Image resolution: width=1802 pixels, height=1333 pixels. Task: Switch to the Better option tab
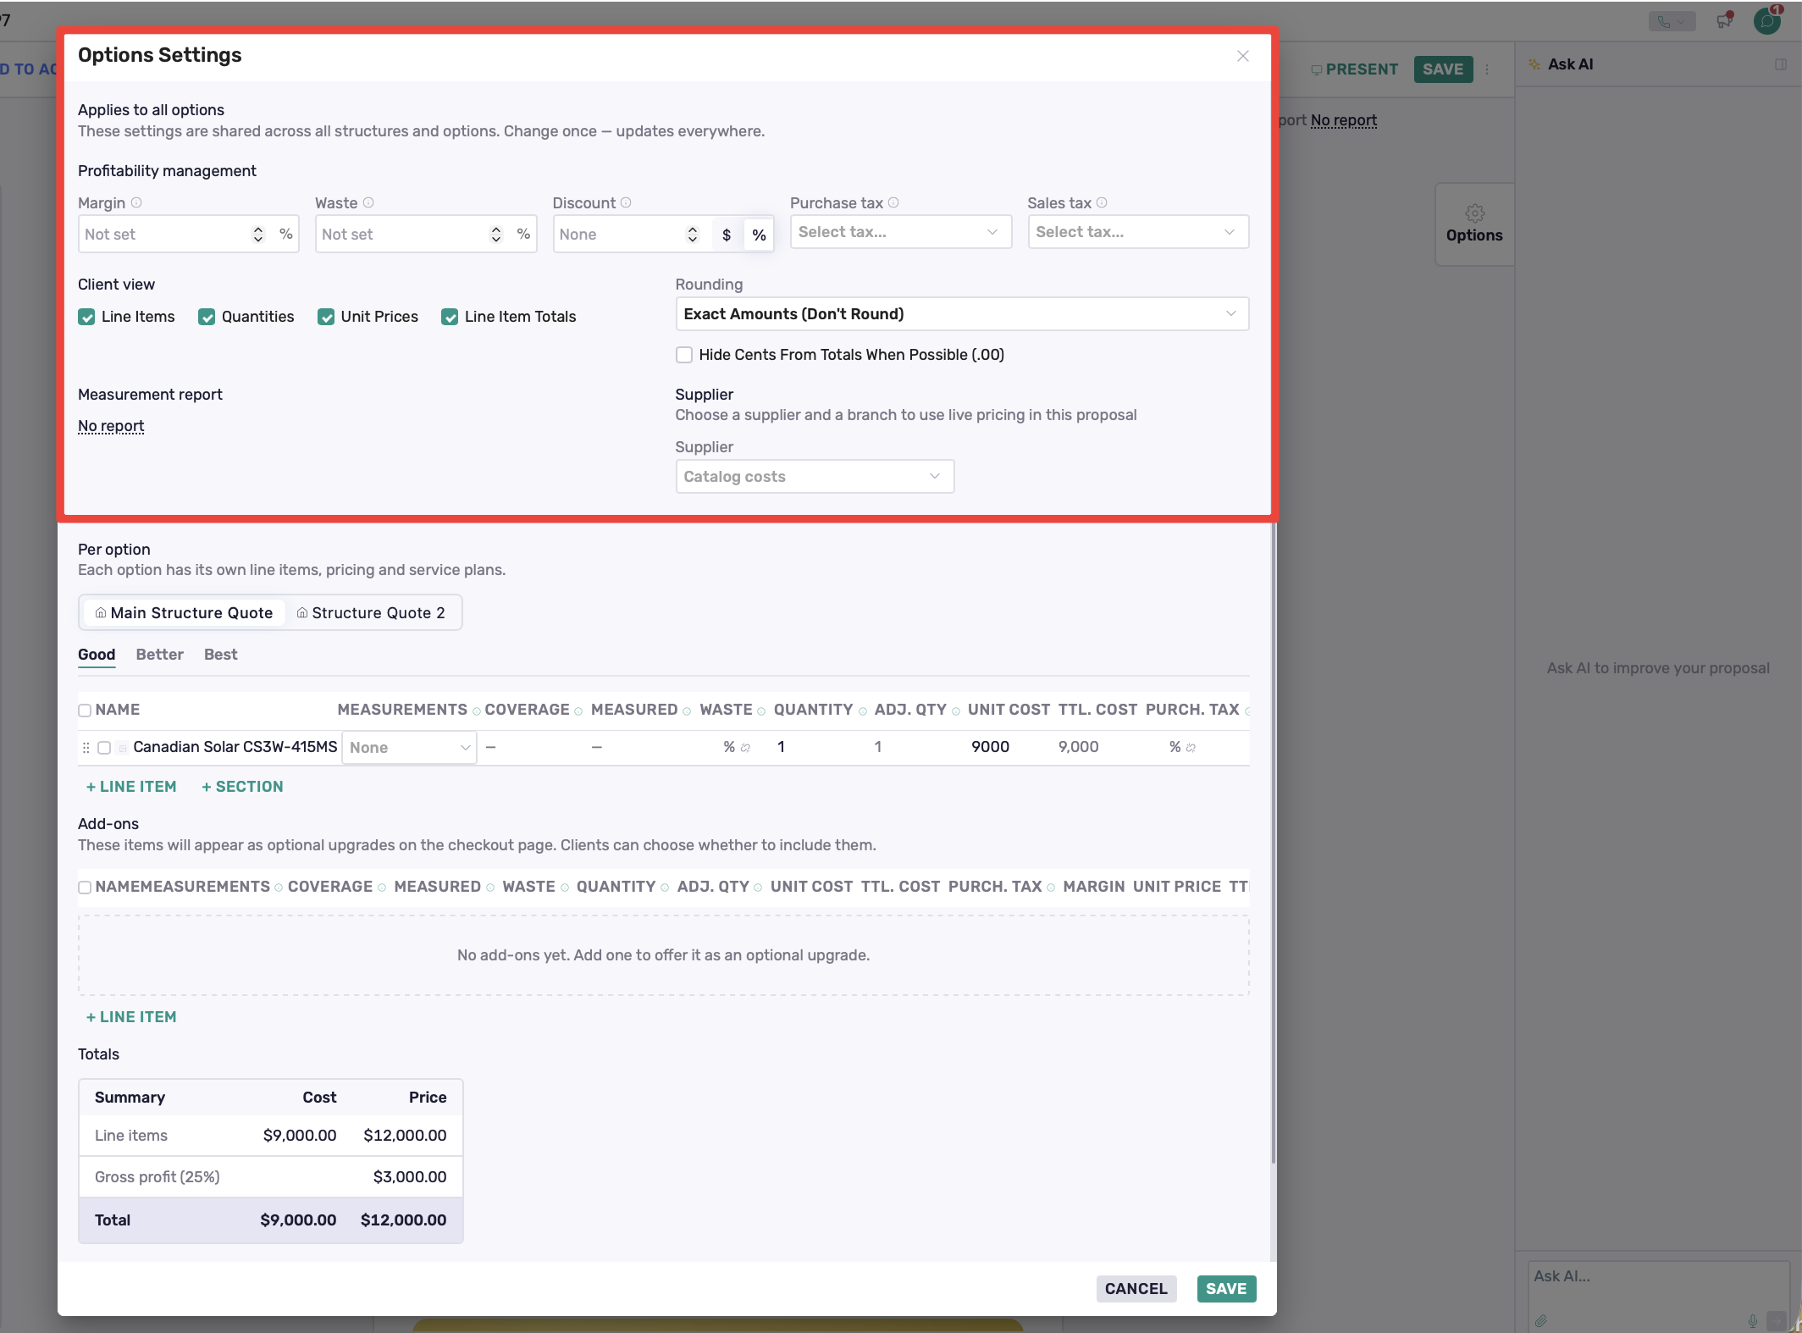(159, 655)
